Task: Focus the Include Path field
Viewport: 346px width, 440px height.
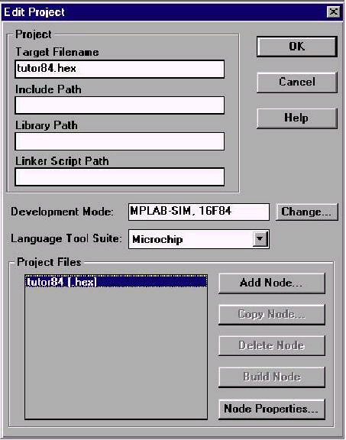Action: point(120,105)
